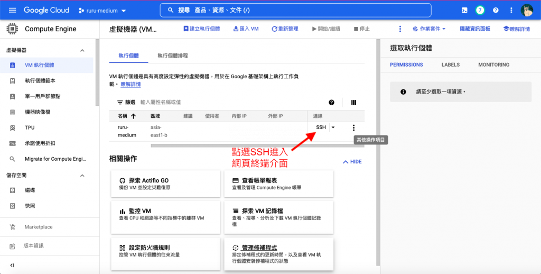541x274 pixels.
Task: Click the search box for products
Action: click(295, 11)
